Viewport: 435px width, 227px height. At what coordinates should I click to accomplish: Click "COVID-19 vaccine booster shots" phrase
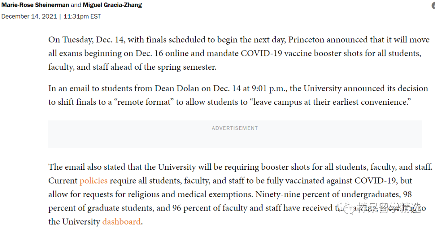pyautogui.click(x=302, y=53)
